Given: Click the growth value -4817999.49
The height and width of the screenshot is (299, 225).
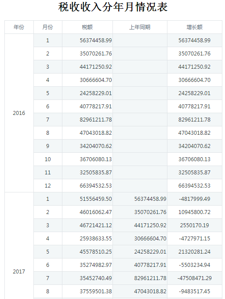Looking at the screenshot, I should tap(195, 199).
